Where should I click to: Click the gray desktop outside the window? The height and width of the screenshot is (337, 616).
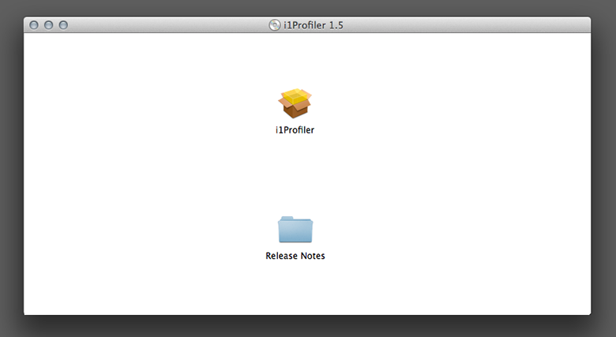604,158
